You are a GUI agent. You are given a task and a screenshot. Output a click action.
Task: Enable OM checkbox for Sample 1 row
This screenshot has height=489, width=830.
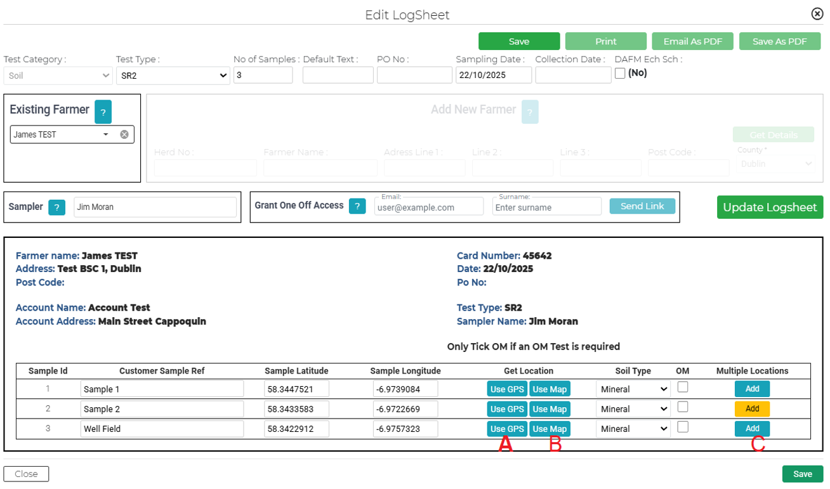coord(683,388)
